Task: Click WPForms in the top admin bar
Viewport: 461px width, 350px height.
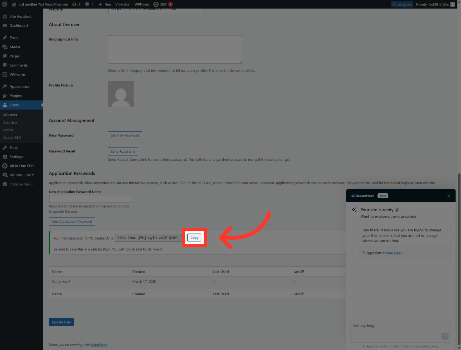Action: (x=142, y=4)
